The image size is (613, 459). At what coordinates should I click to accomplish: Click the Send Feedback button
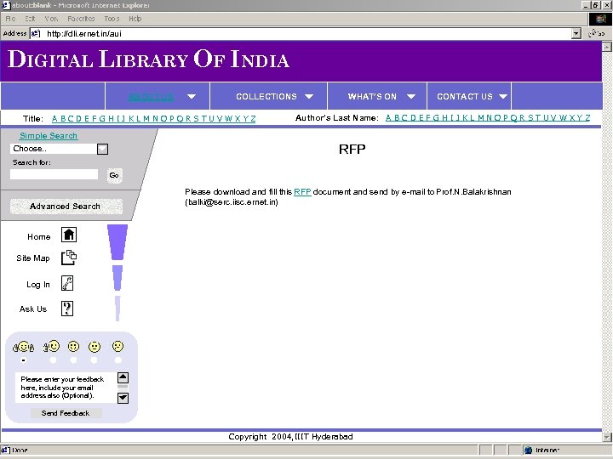coord(66,413)
